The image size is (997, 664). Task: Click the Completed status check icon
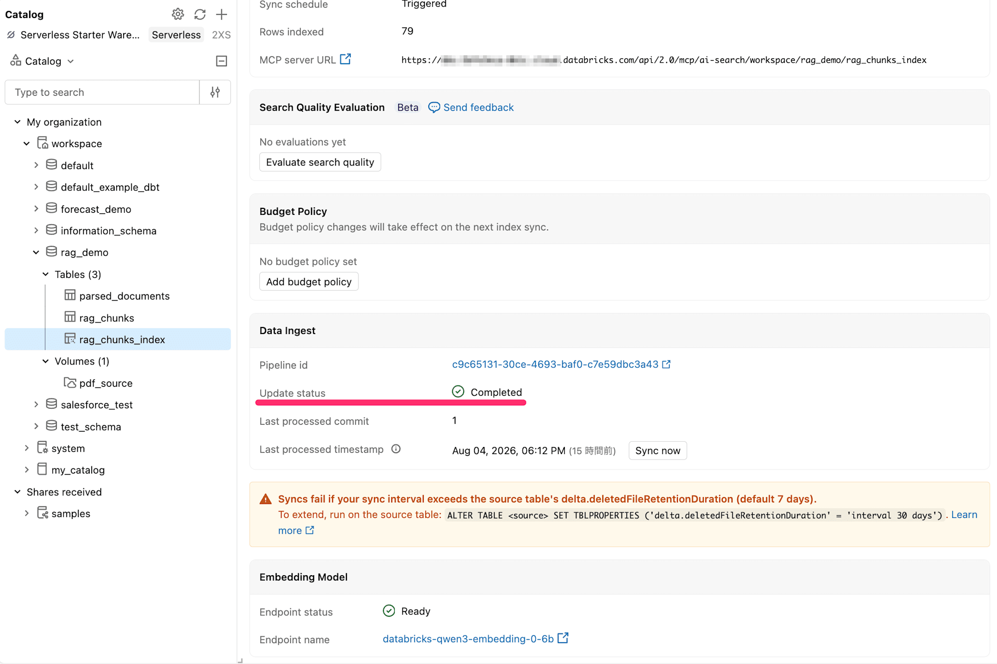(x=458, y=392)
